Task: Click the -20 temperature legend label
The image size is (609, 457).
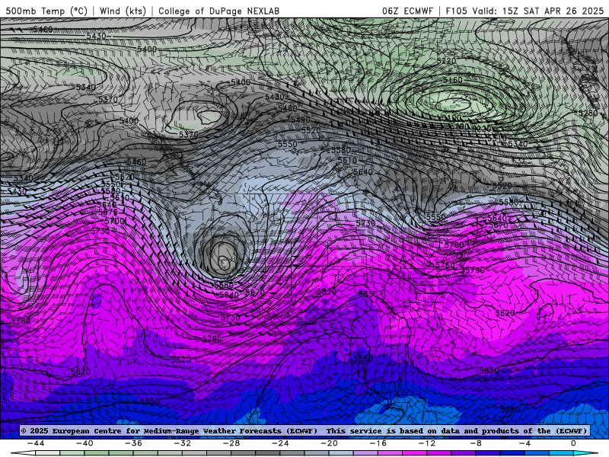Action: pos(330,443)
